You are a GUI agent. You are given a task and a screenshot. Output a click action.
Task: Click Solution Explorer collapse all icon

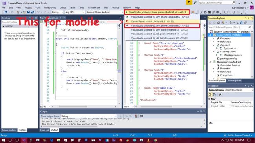tap(246, 23)
